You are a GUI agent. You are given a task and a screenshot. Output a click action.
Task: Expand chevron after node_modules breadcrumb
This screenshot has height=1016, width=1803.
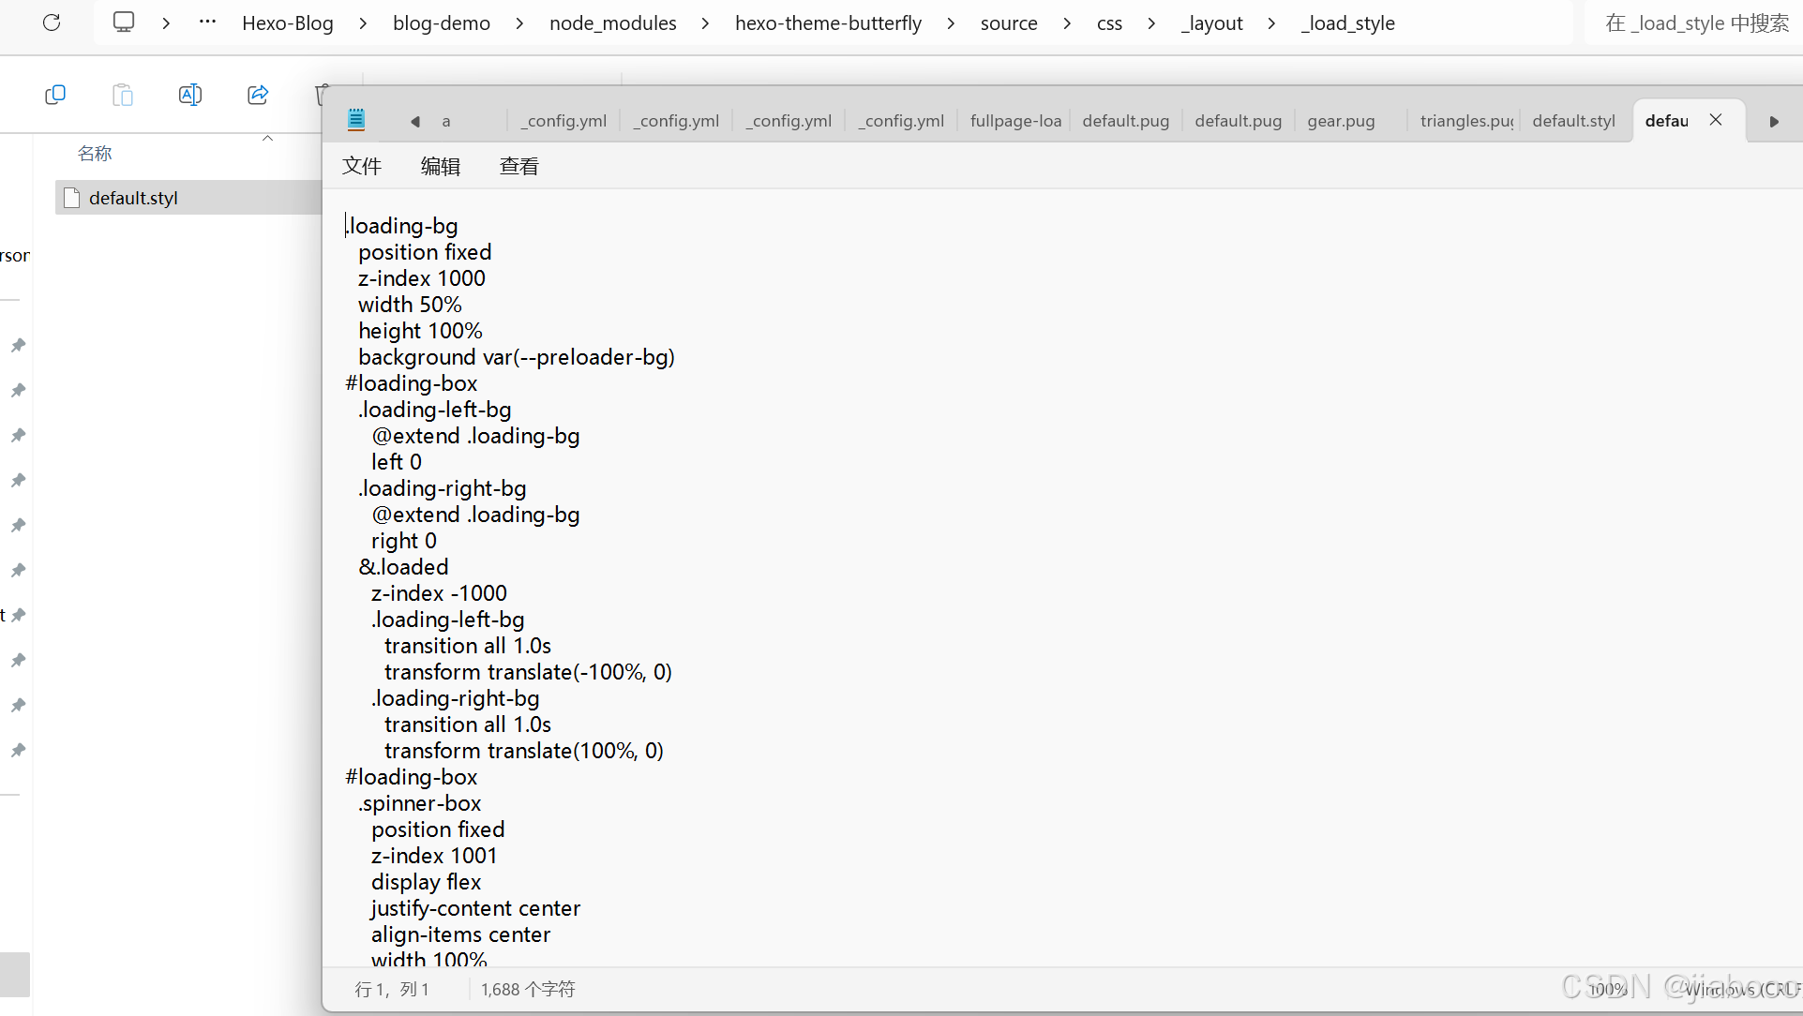[x=705, y=23]
